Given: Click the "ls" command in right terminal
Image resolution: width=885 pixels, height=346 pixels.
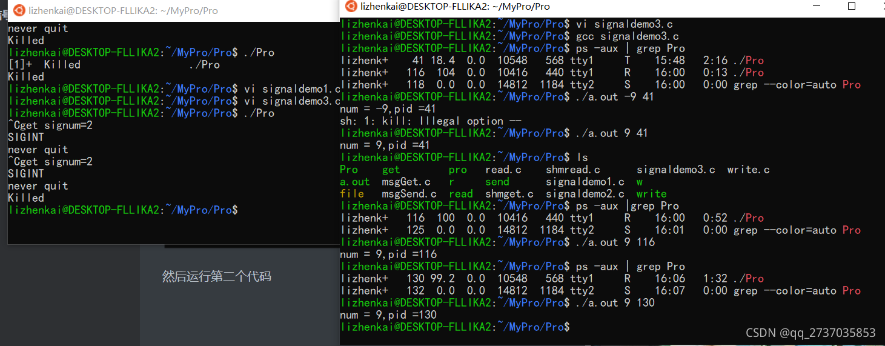Looking at the screenshot, I should tap(582, 158).
